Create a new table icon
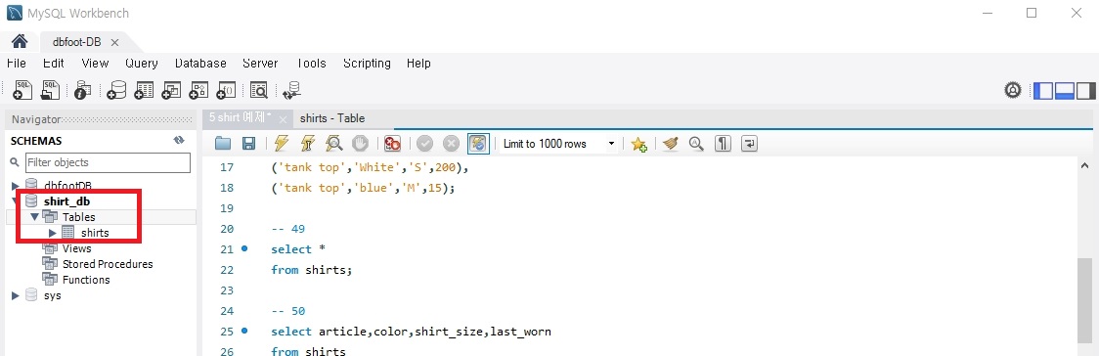The height and width of the screenshot is (356, 1099). coord(144,90)
